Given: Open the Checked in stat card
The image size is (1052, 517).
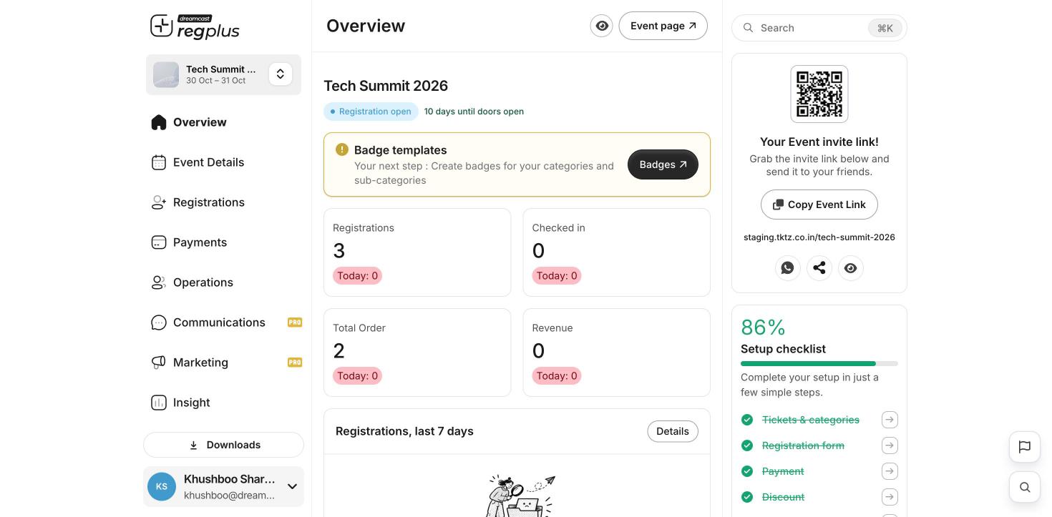Looking at the screenshot, I should coord(617,252).
